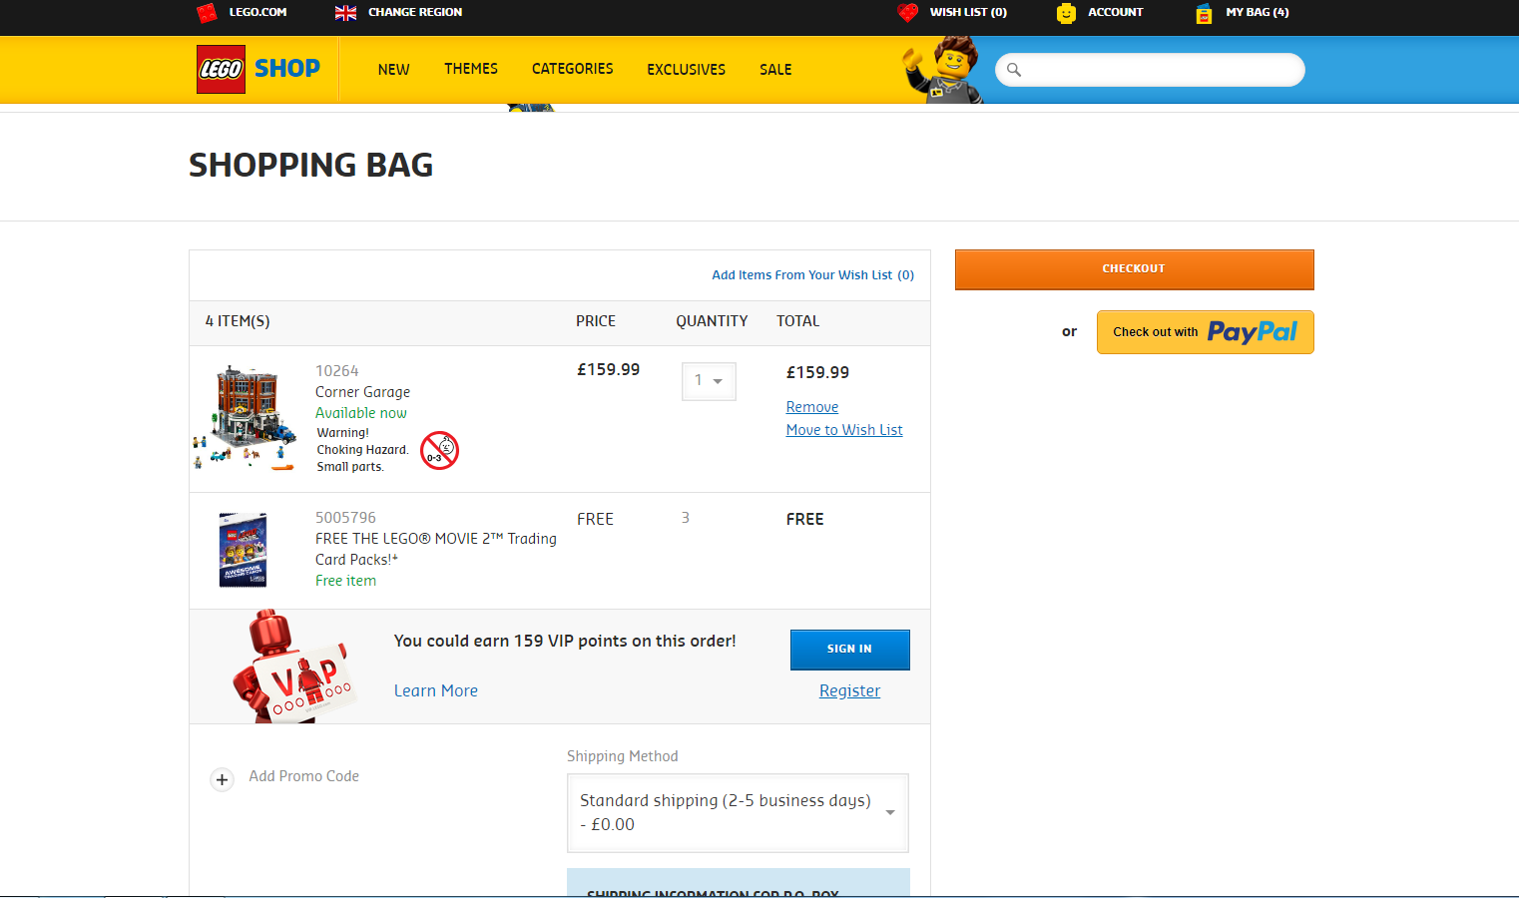Click the orange CHECKOUT button
Screen dimensions: 1519x898
[x=1135, y=269]
